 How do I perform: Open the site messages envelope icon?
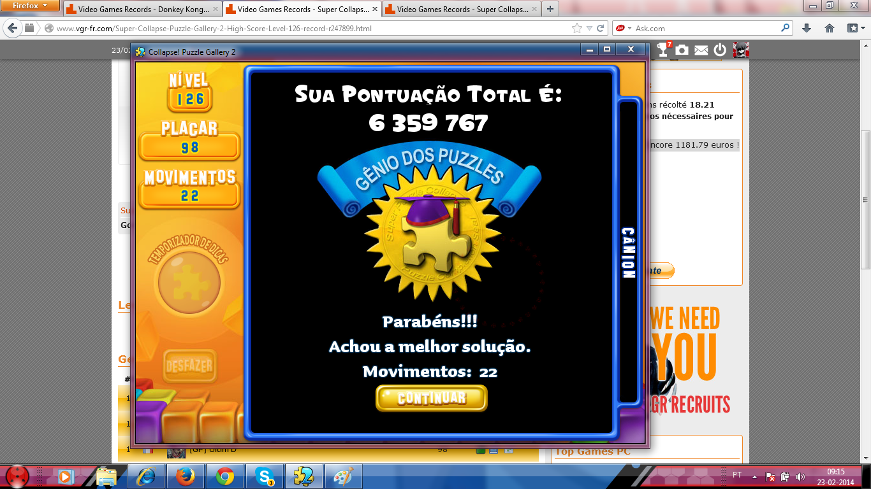(701, 50)
